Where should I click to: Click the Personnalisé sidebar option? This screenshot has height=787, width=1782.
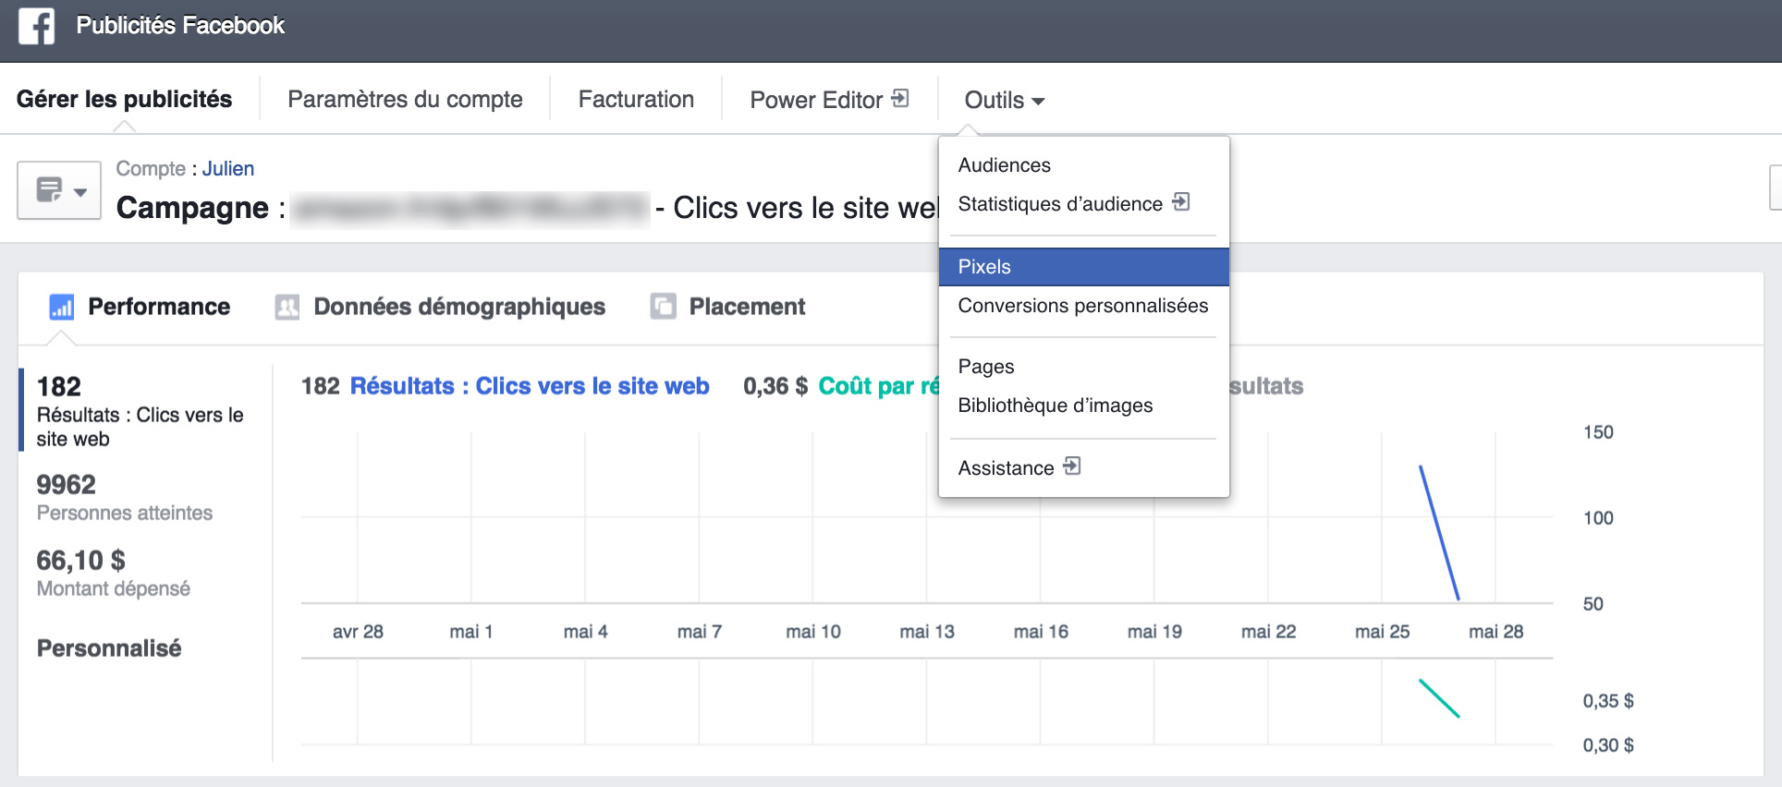pos(109,648)
